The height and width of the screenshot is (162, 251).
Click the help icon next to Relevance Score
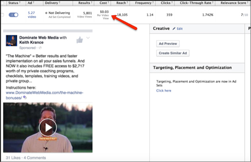248,3
